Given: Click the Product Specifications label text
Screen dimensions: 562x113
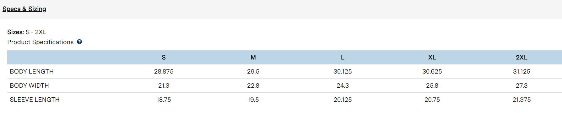Looking at the screenshot, I should (x=41, y=42).
